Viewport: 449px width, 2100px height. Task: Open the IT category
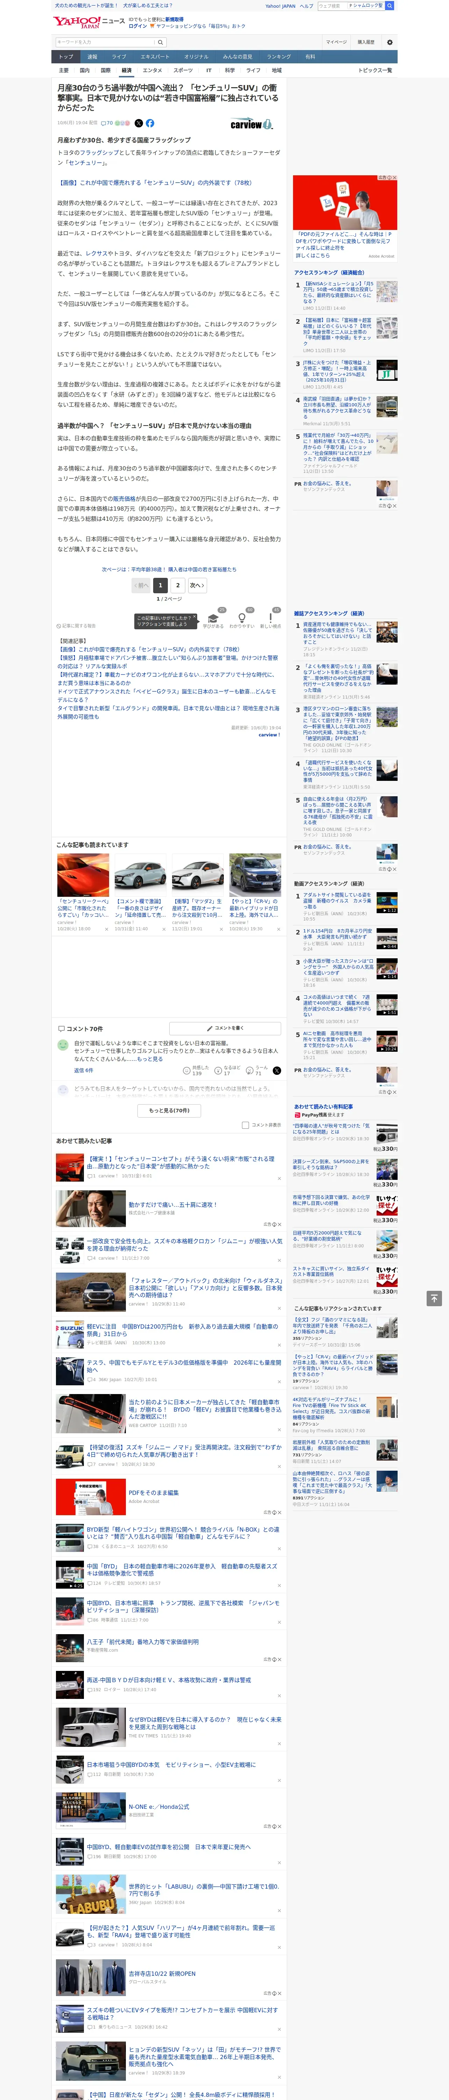click(209, 70)
